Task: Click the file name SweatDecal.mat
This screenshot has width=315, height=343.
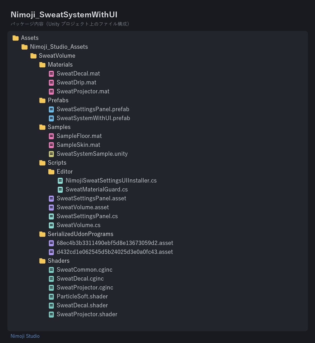Action: click(78, 73)
